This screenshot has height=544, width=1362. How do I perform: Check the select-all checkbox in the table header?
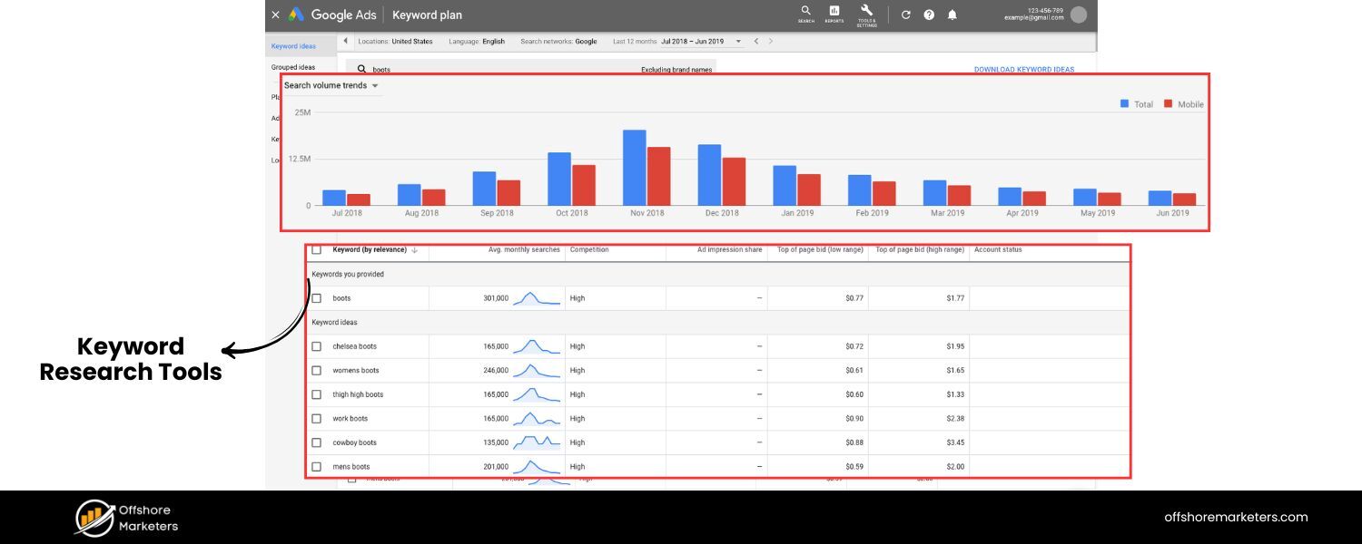(x=317, y=250)
